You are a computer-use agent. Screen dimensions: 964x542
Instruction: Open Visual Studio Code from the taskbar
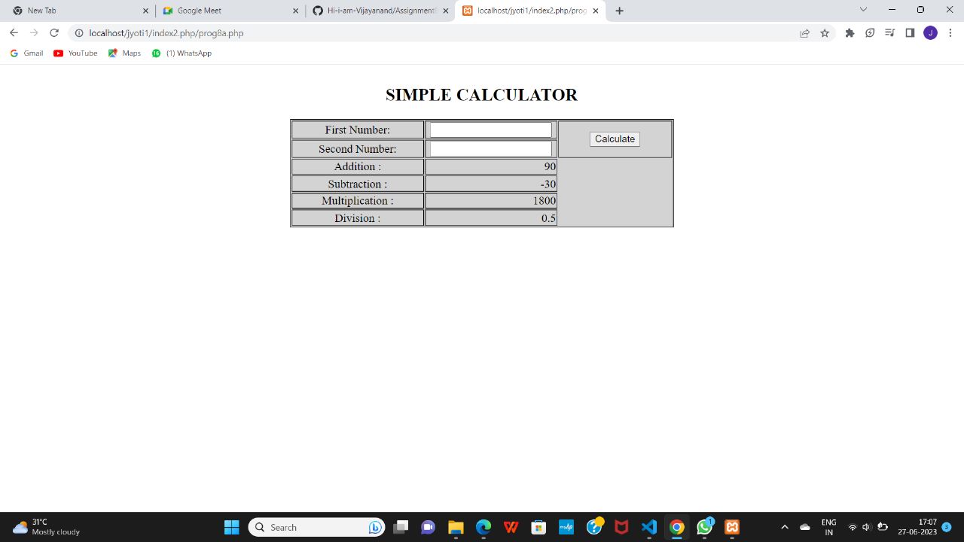pos(648,527)
